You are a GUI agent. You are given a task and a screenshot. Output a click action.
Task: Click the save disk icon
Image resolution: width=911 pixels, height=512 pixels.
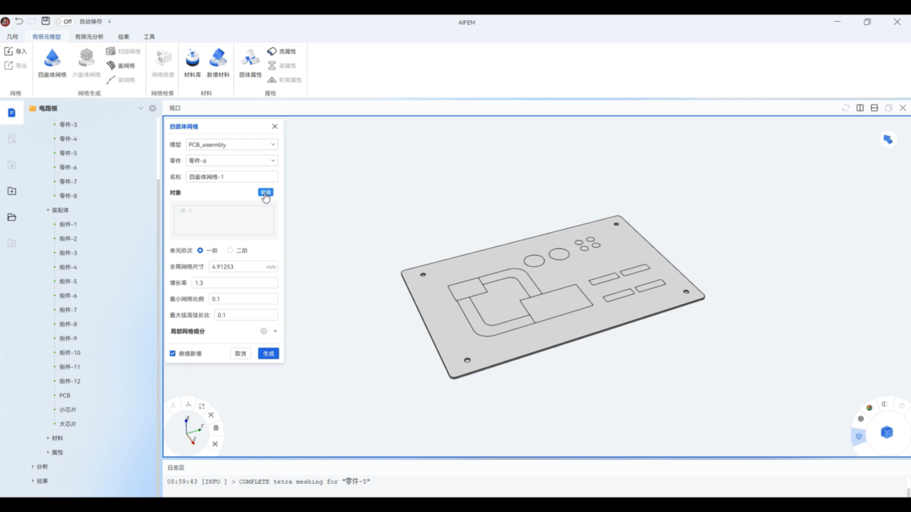(x=46, y=21)
